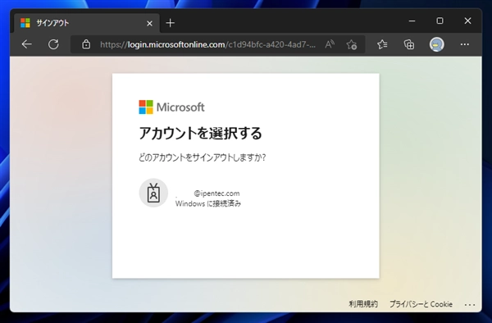492x323 pixels.
Task: Open the 利用規約 link
Action: [x=363, y=304]
